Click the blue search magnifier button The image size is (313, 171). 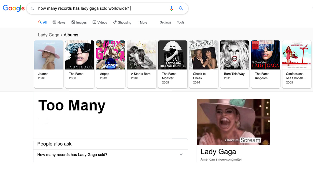tap(181, 8)
